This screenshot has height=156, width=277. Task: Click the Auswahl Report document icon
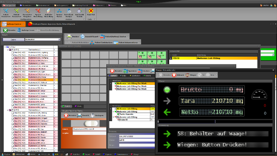click(82, 37)
